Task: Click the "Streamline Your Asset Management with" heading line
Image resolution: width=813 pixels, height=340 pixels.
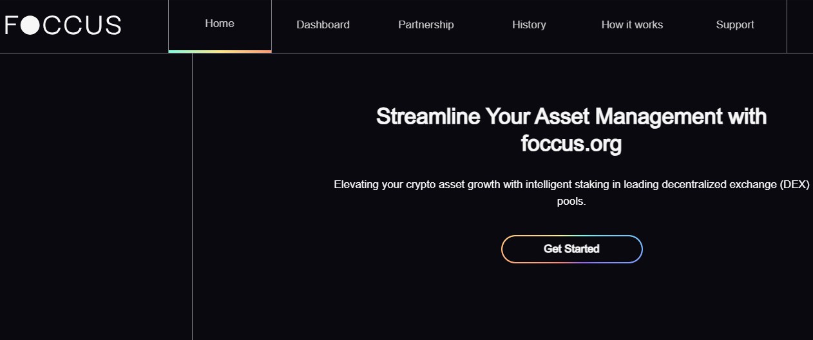Action: click(571, 117)
